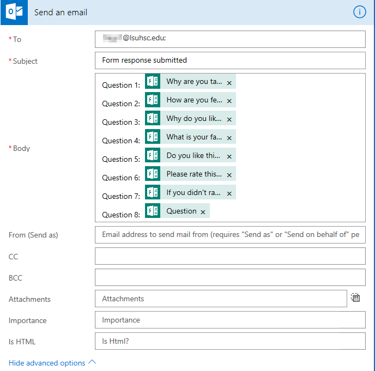Remove the 'Question' token on Question 8
The height and width of the screenshot is (371, 375).
click(203, 212)
